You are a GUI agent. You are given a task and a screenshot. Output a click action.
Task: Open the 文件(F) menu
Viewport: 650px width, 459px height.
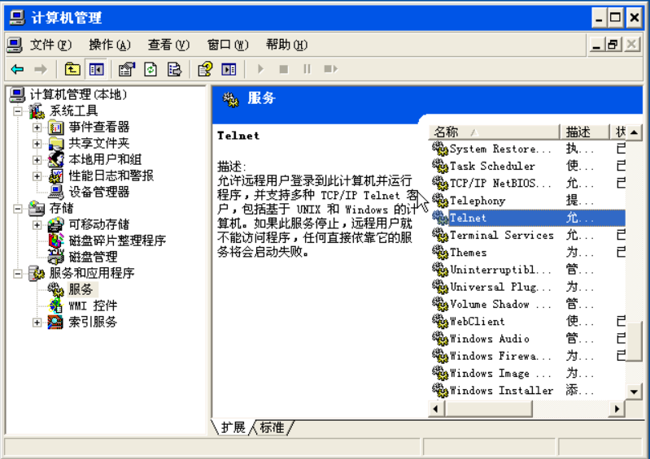(x=50, y=45)
